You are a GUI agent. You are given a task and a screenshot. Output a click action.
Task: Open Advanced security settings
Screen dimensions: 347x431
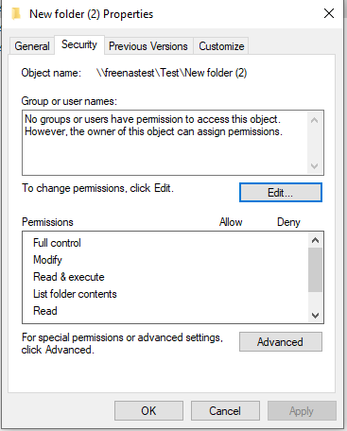pyautogui.click(x=281, y=341)
